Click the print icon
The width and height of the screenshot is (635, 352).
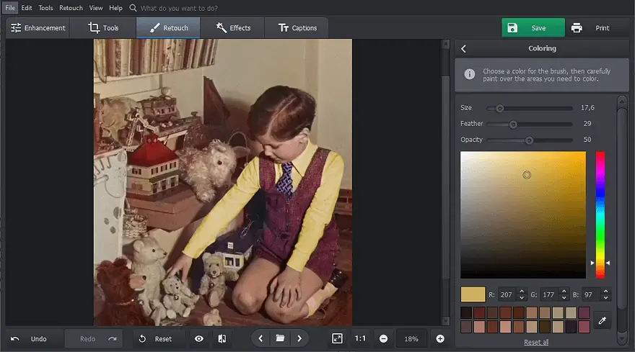(577, 28)
